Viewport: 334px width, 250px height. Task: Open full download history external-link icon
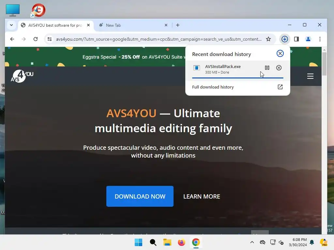click(280, 87)
